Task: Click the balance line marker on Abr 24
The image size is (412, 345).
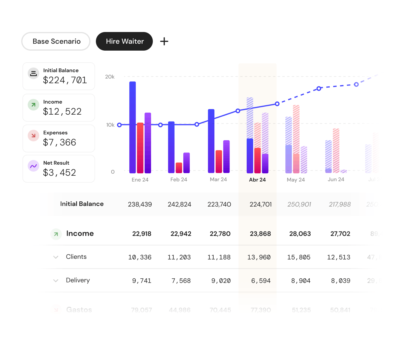Action: (238, 111)
